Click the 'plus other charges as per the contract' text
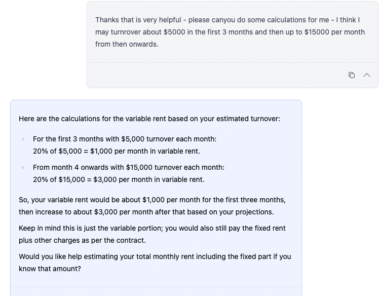 (82, 240)
